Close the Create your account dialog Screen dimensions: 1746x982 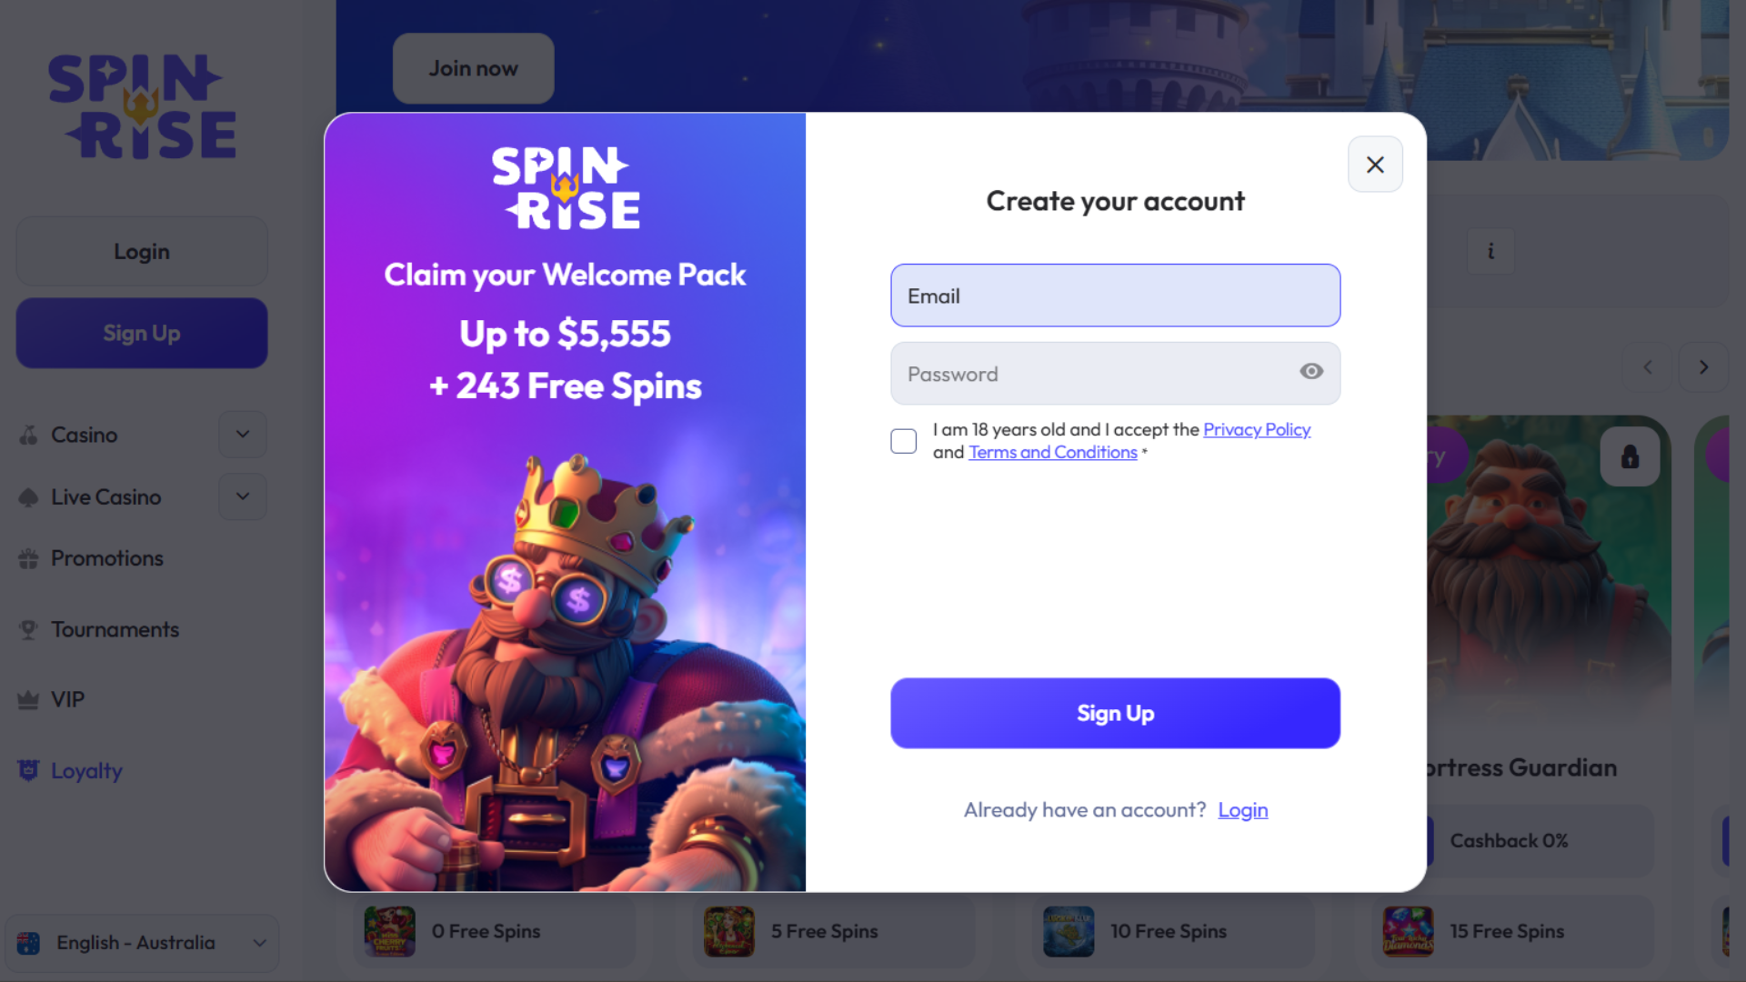[1375, 165]
